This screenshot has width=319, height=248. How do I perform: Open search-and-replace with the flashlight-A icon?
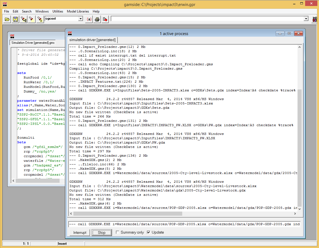pos(40,19)
